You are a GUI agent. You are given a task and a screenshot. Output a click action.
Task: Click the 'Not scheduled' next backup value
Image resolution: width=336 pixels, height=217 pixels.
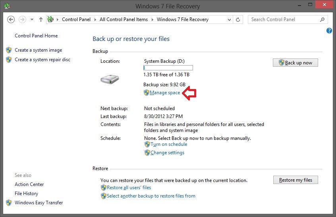(x=159, y=108)
